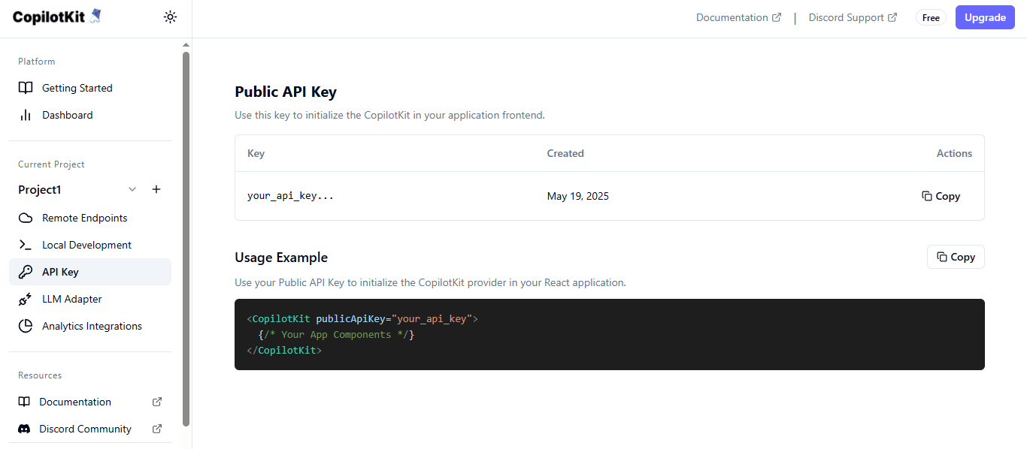The width and height of the screenshot is (1027, 449).
Task: Expand the Project1 dropdown chevron
Action: [132, 189]
